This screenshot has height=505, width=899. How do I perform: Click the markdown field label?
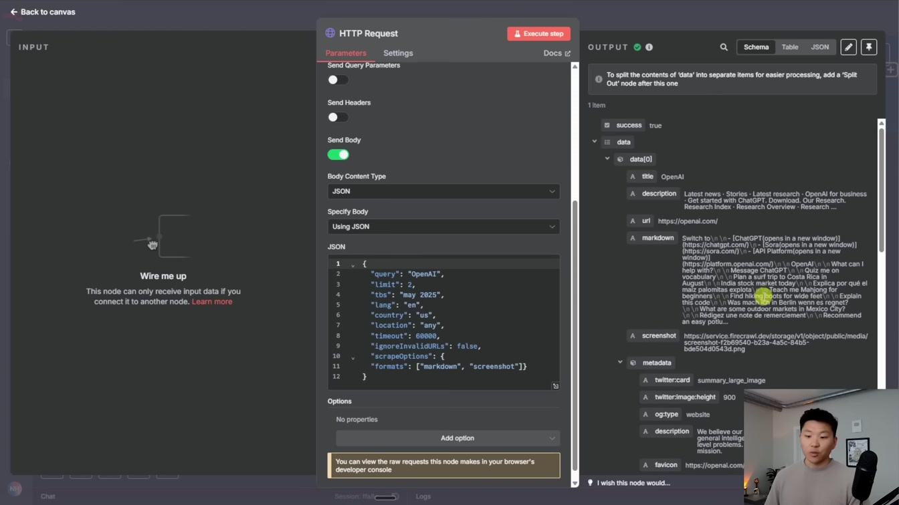point(658,238)
